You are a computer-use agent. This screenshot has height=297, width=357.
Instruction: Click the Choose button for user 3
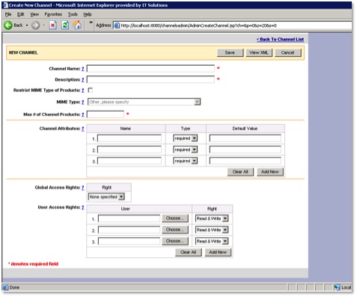[x=175, y=241]
